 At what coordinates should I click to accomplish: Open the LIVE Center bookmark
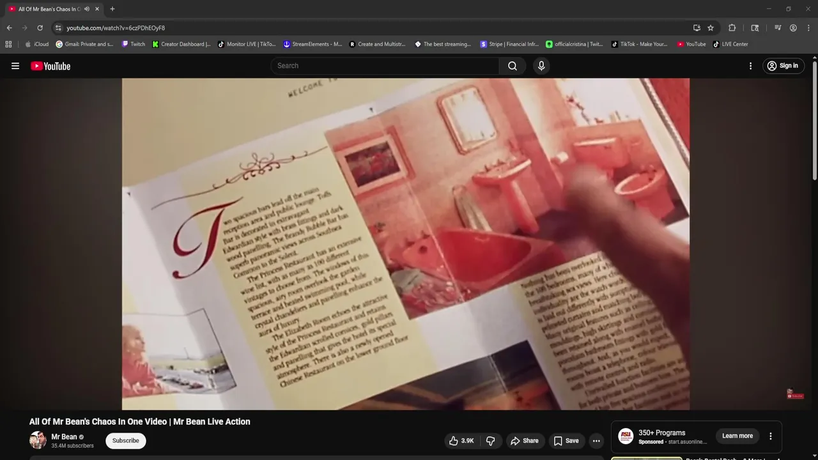point(730,44)
